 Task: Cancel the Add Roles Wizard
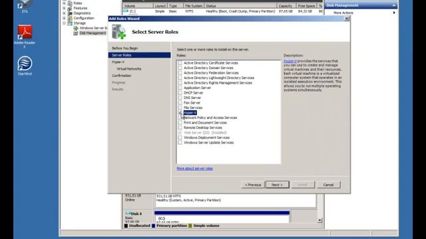[328, 185]
